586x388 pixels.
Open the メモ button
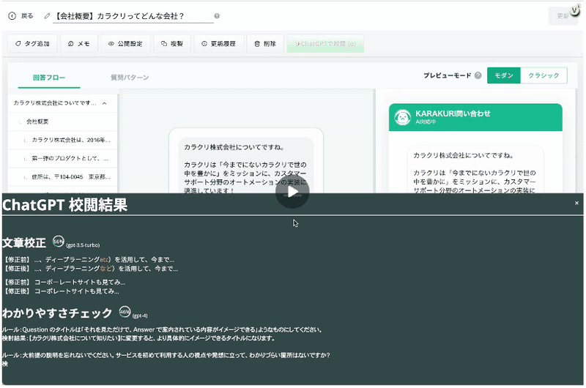click(79, 44)
